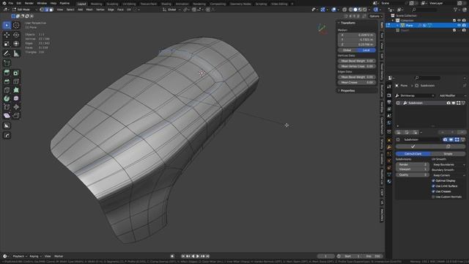The height and width of the screenshot is (264, 469).
Task: Select the Inset Faces tool
Action: [16, 73]
